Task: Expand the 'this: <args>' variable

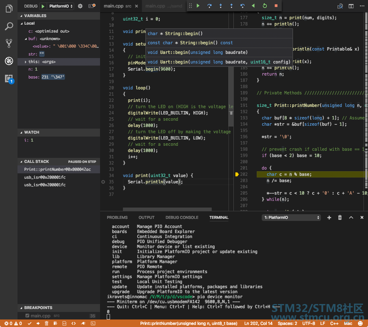Action: (25, 62)
